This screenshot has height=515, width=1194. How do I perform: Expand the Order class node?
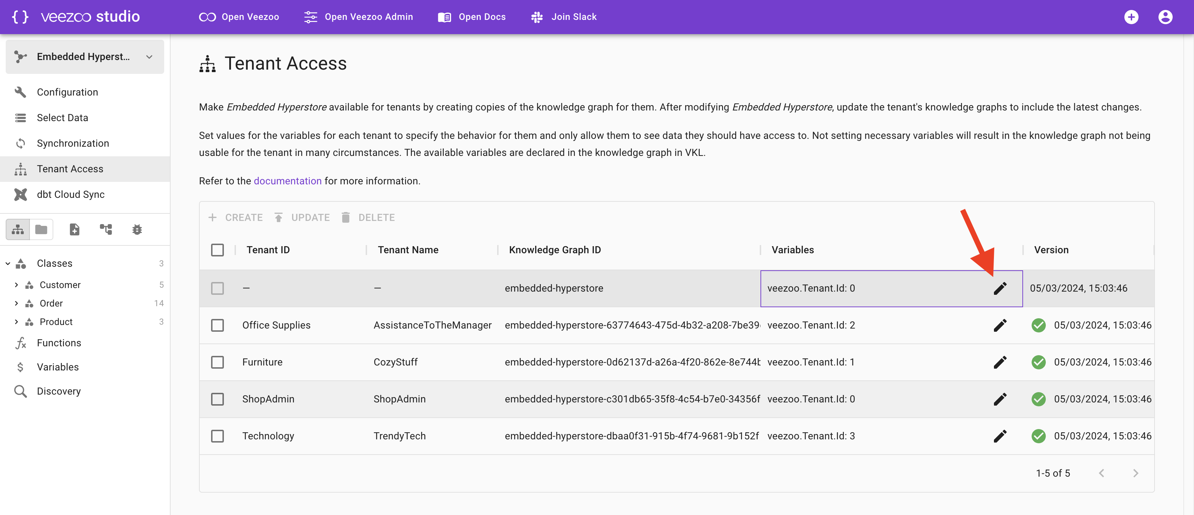pyautogui.click(x=16, y=303)
